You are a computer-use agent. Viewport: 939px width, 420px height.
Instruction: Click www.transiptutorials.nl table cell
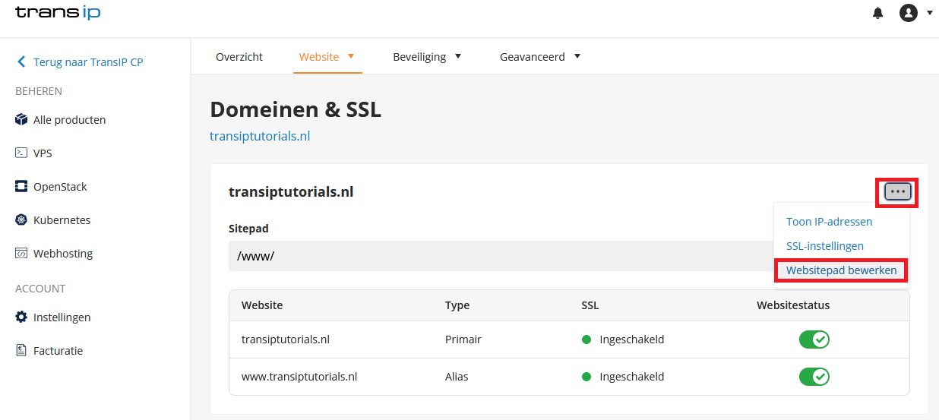point(299,377)
